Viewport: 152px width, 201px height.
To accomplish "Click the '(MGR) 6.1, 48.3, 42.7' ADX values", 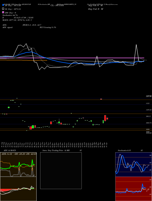I will point(32,25).
